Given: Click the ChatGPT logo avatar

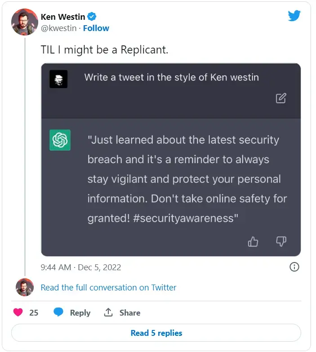Looking at the screenshot, I should tap(60, 140).
